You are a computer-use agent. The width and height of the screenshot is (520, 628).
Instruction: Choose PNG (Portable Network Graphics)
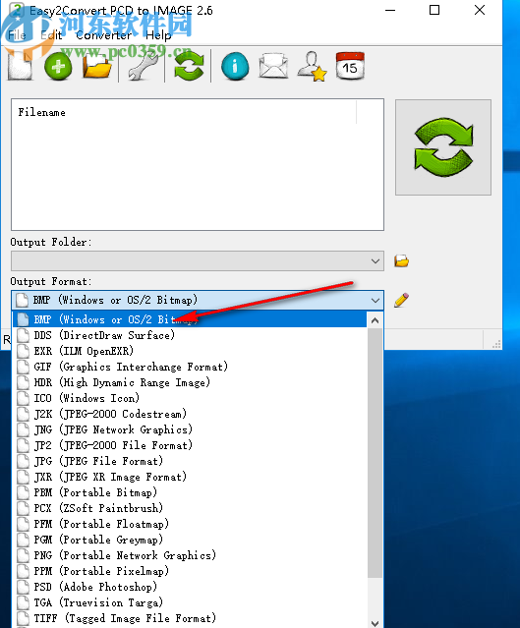(190, 555)
